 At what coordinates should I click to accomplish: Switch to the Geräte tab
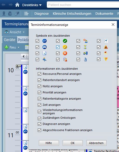point(10,40)
